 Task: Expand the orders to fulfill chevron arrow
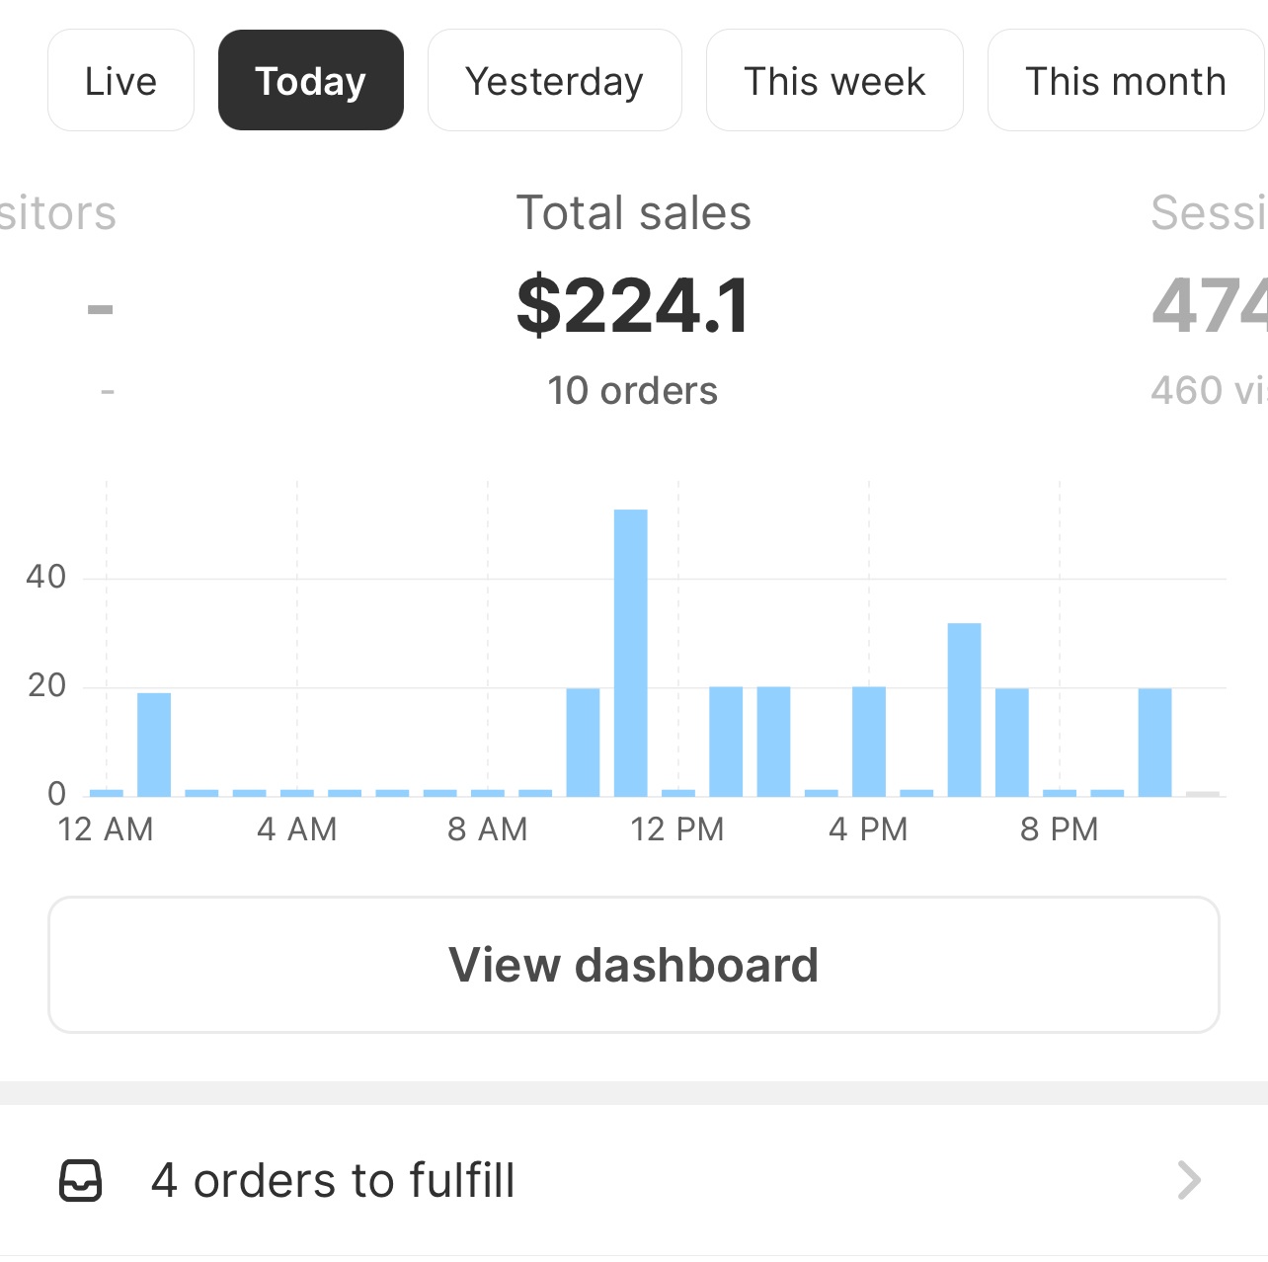point(1189,1180)
